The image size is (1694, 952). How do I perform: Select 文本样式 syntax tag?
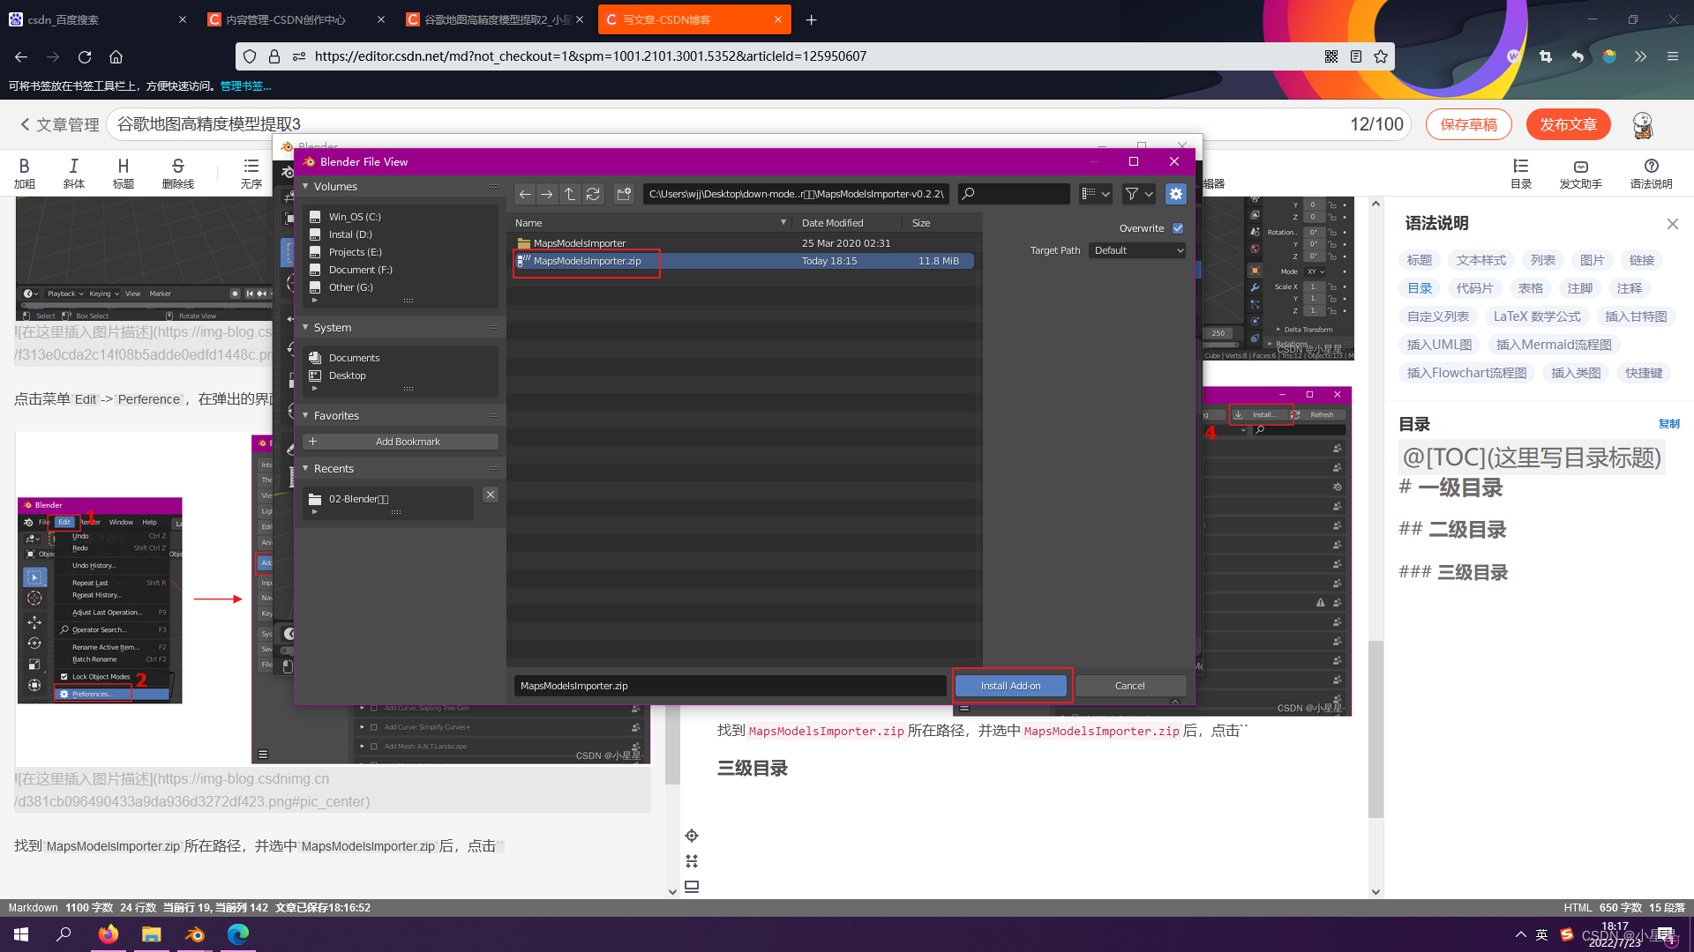[1480, 260]
